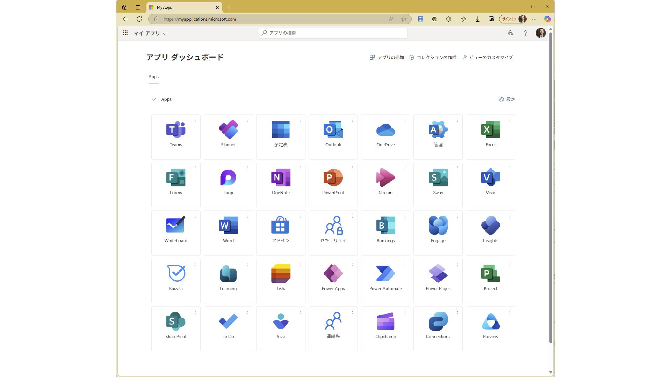The height and width of the screenshot is (377, 671).
Task: Open the account profile picture menu
Action: pyautogui.click(x=541, y=33)
